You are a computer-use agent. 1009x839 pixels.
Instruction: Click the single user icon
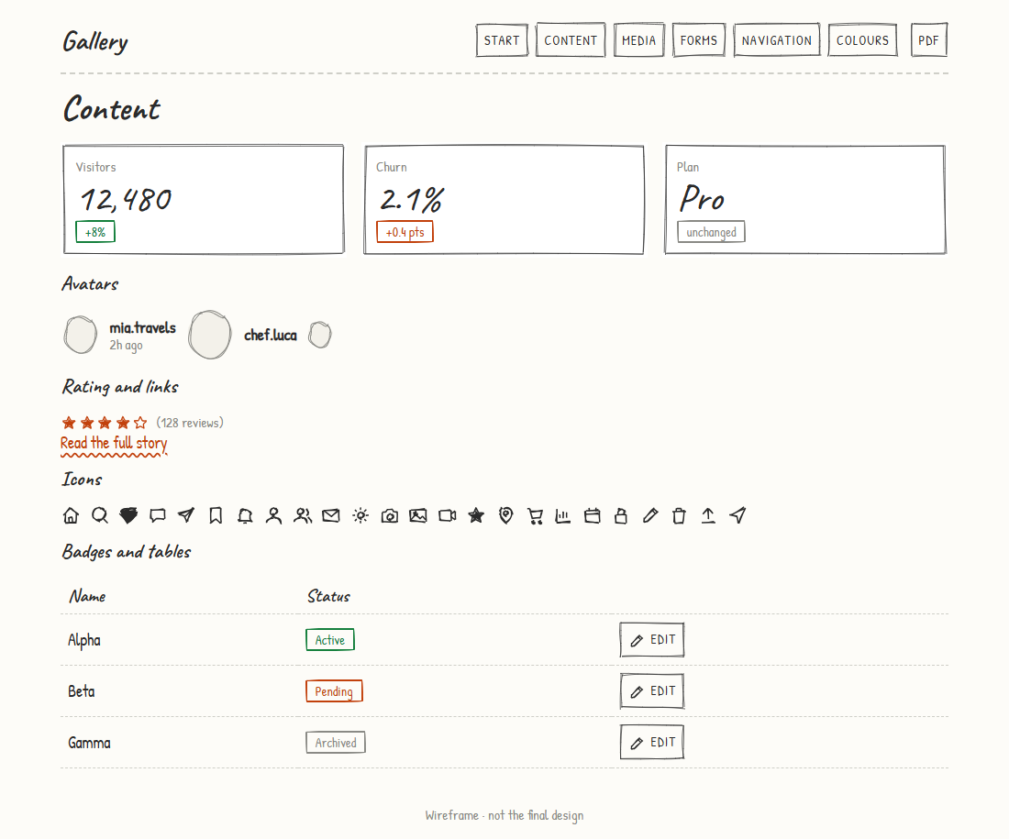pos(273,515)
